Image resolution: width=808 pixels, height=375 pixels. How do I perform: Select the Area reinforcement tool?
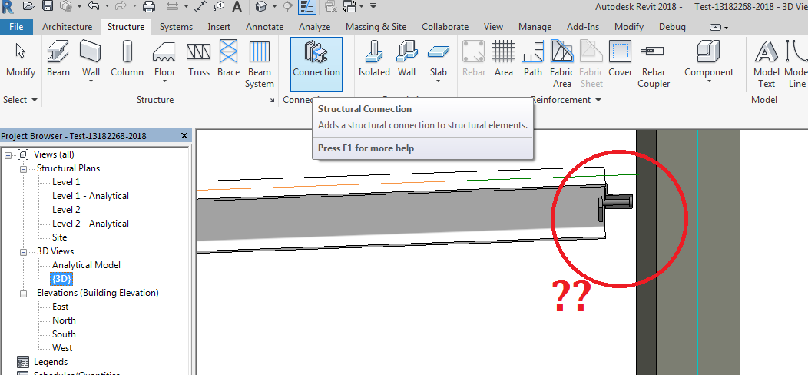click(x=503, y=59)
